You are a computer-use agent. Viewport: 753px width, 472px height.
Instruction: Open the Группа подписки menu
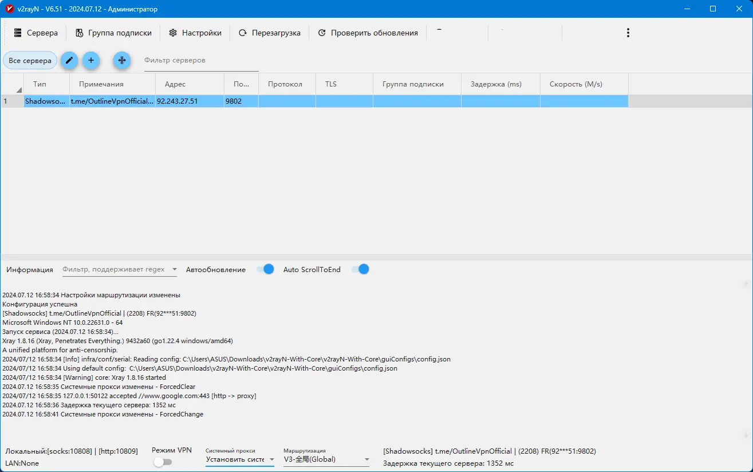click(x=113, y=33)
